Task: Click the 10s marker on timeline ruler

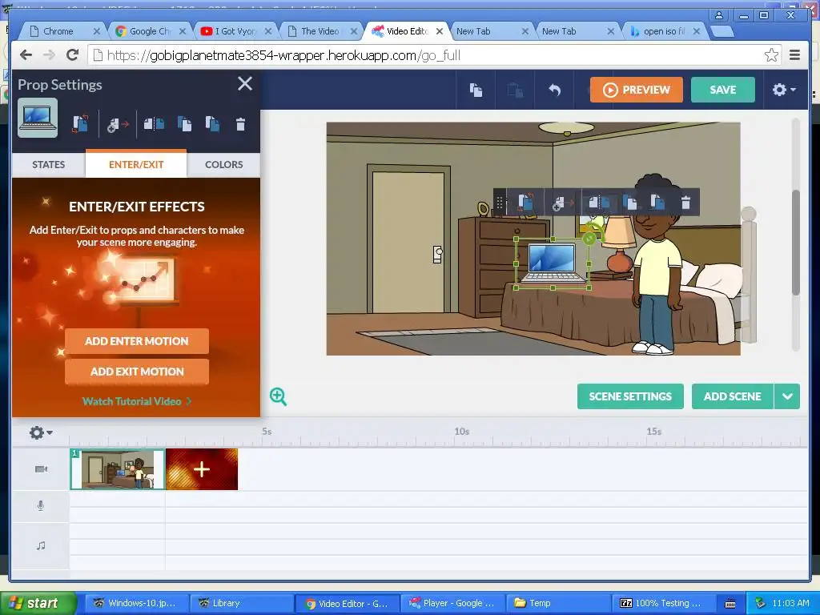Action: point(461,432)
